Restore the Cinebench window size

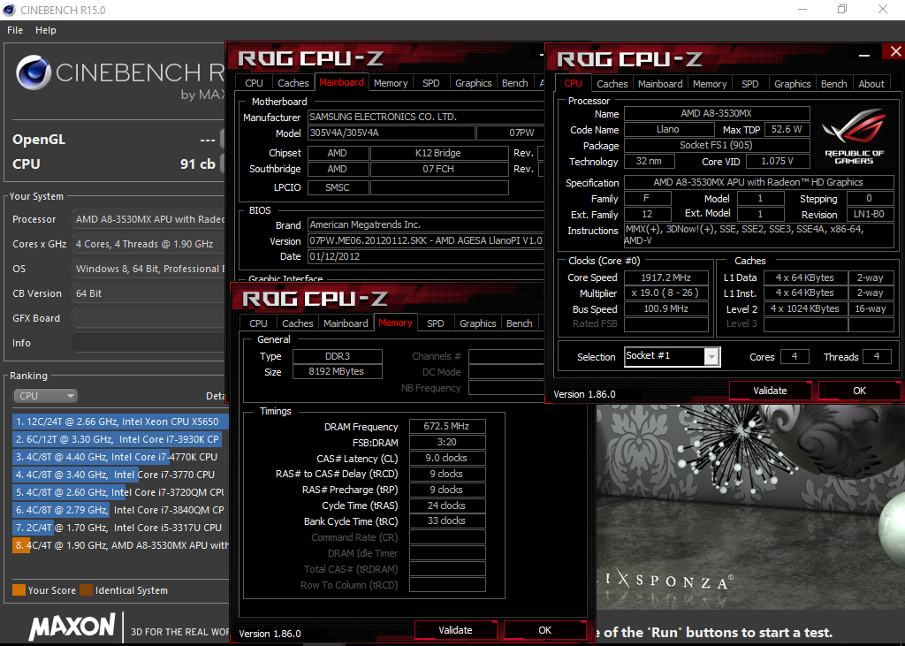[842, 9]
